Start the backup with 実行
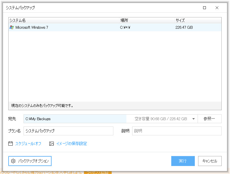230x174 pixels. [x=183, y=161]
